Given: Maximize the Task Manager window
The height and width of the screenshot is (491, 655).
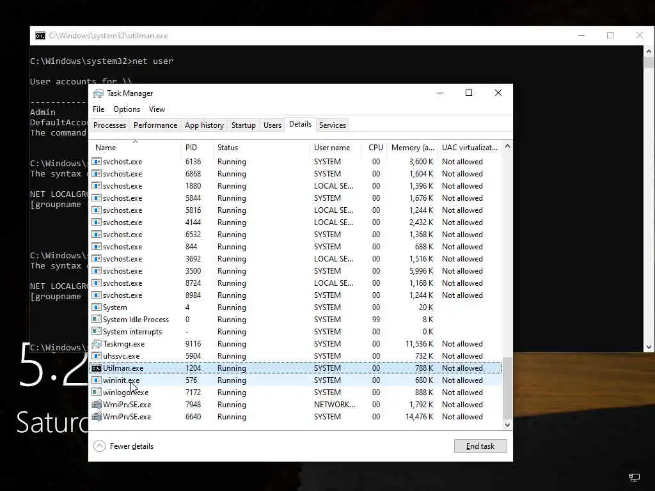Looking at the screenshot, I should [x=469, y=93].
